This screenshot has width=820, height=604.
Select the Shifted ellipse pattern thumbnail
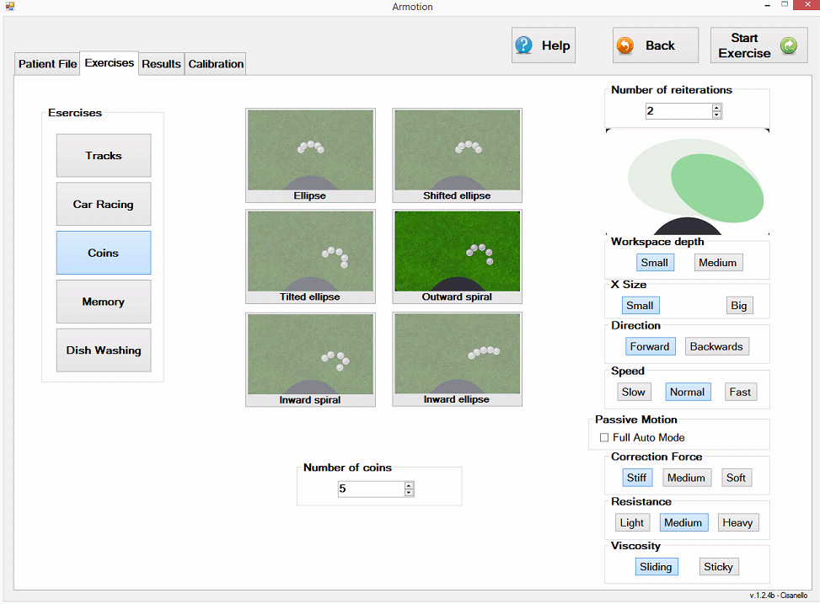457,155
